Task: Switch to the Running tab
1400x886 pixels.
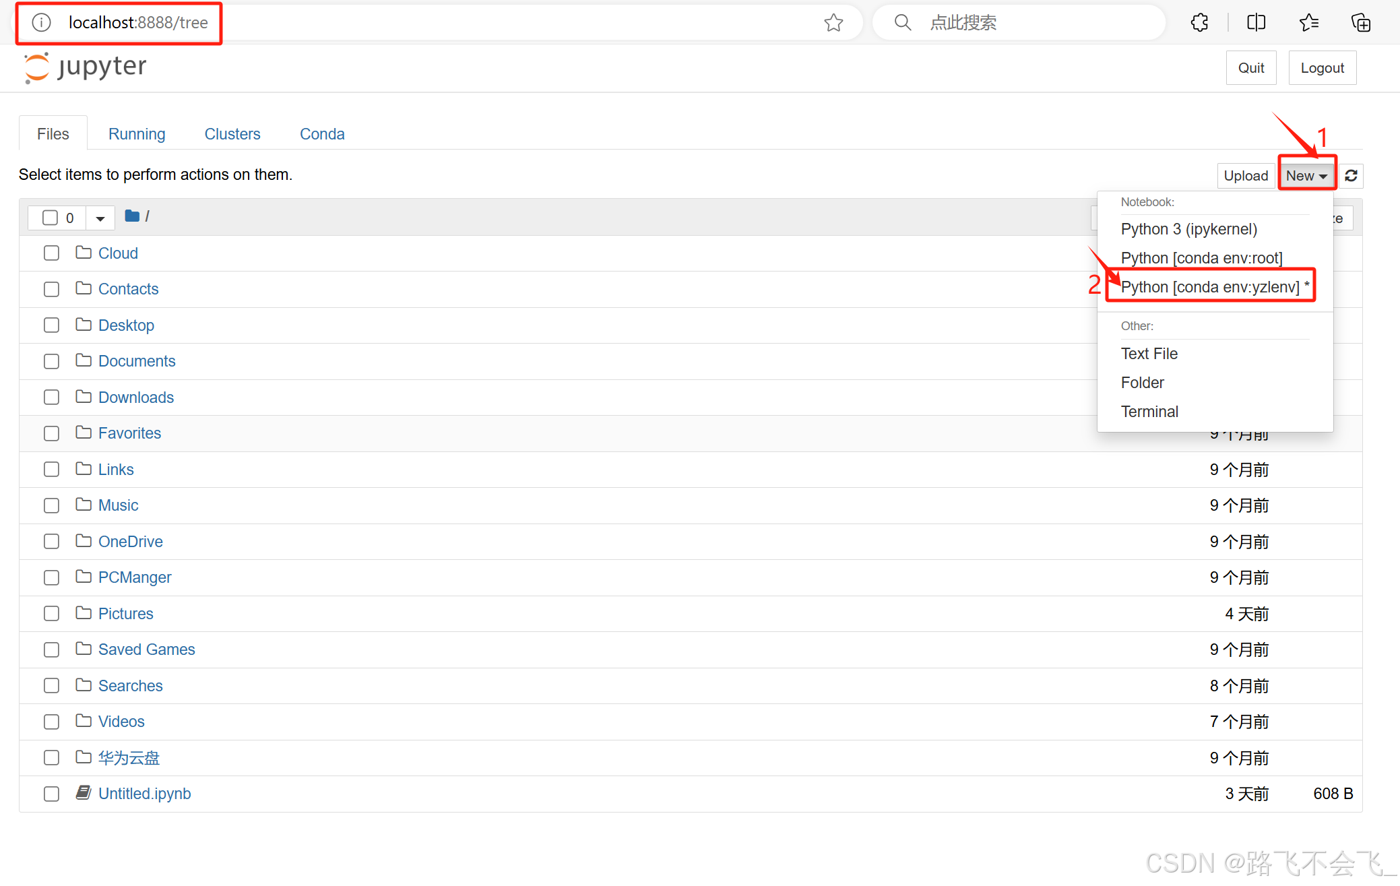Action: tap(137, 134)
